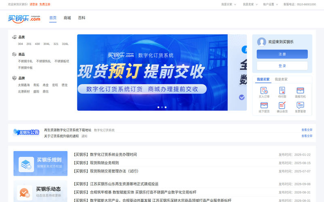This screenshot has width=324, height=202.
Task: Click the 品类 category icon
Action: coord(15,37)
